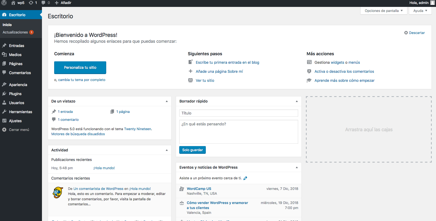The width and height of the screenshot is (436, 221).
Task: Click the pencil icon to edit event location
Action: [245, 178]
